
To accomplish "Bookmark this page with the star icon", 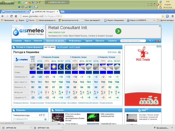I will [x=163, y=16].
